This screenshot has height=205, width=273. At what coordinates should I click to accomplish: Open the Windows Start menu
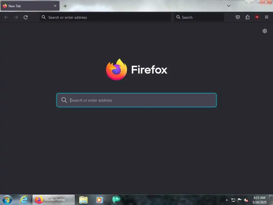(7, 200)
